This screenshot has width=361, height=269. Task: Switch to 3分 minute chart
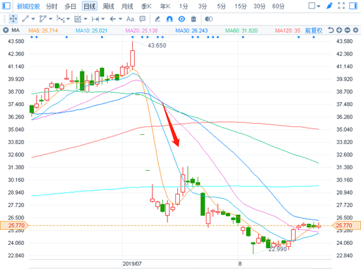click(203, 7)
